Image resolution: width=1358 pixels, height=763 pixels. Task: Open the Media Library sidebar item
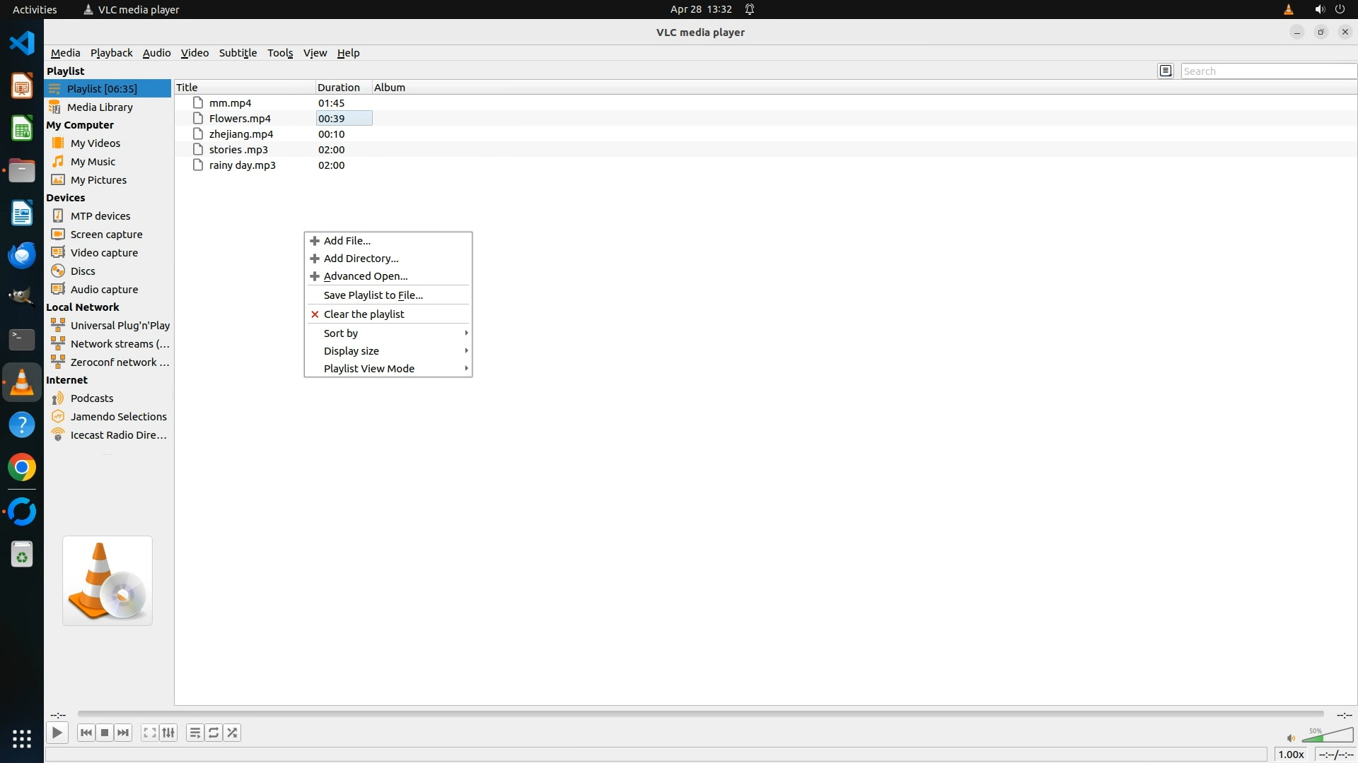click(100, 107)
